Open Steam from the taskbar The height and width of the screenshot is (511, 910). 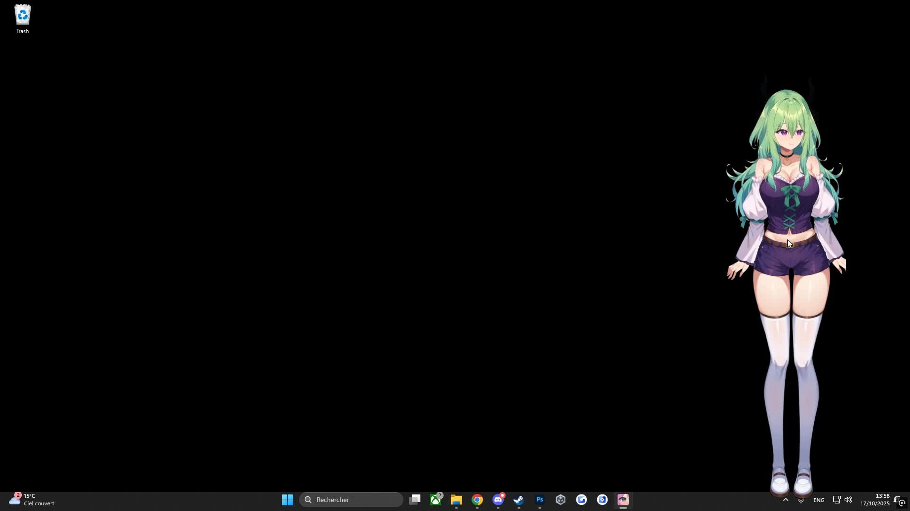(x=519, y=500)
